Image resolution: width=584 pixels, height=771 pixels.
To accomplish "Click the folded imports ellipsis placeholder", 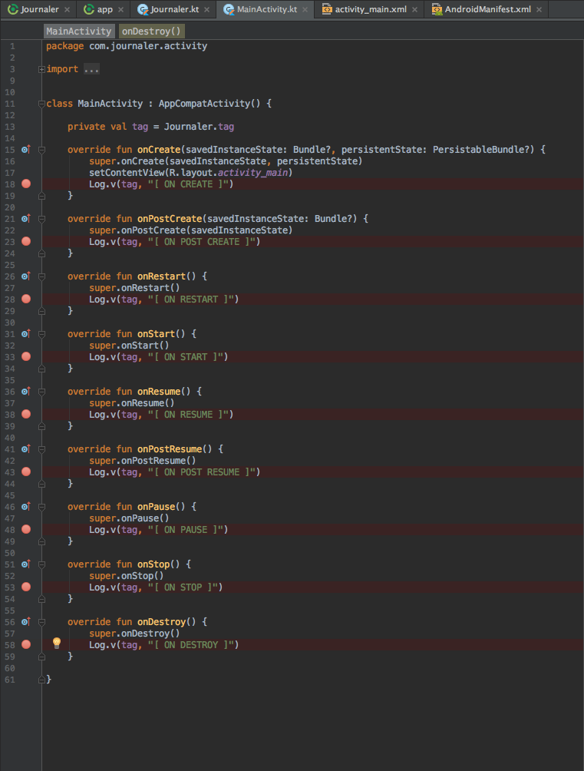I will click(x=91, y=69).
